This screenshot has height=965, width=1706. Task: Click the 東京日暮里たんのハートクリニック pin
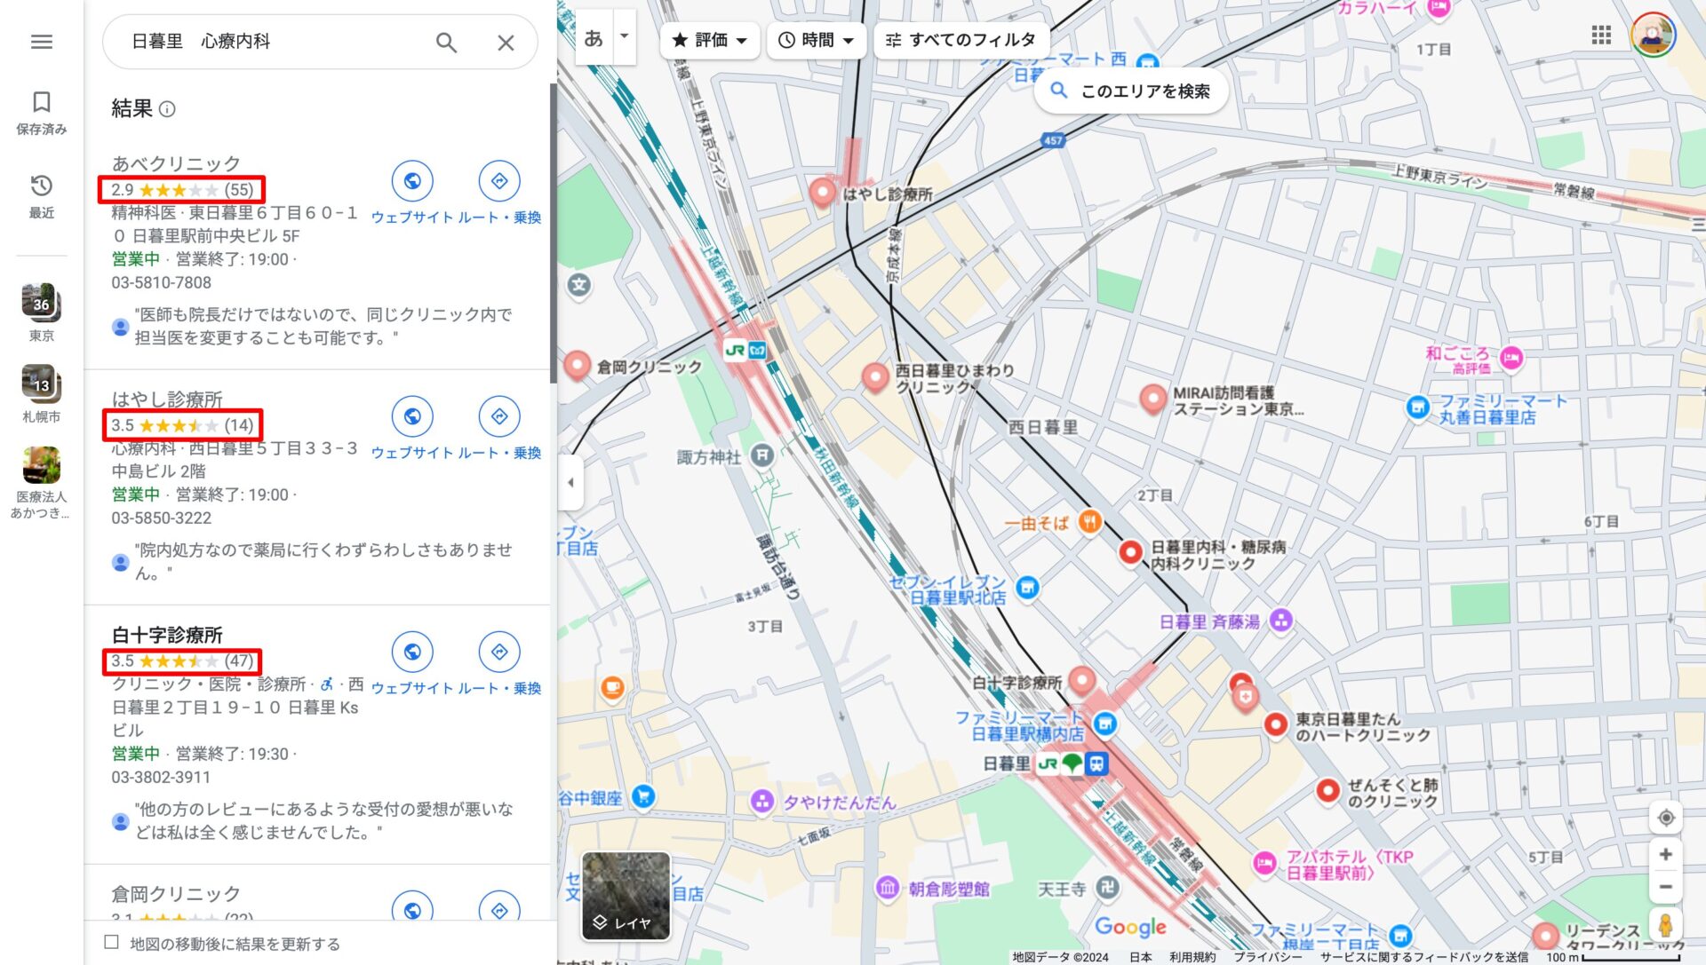tap(1276, 725)
